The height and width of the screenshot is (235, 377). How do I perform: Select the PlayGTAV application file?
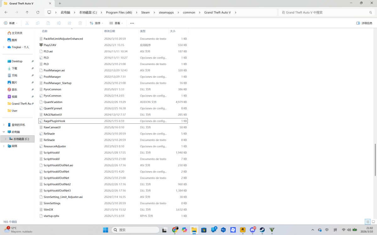(50, 45)
